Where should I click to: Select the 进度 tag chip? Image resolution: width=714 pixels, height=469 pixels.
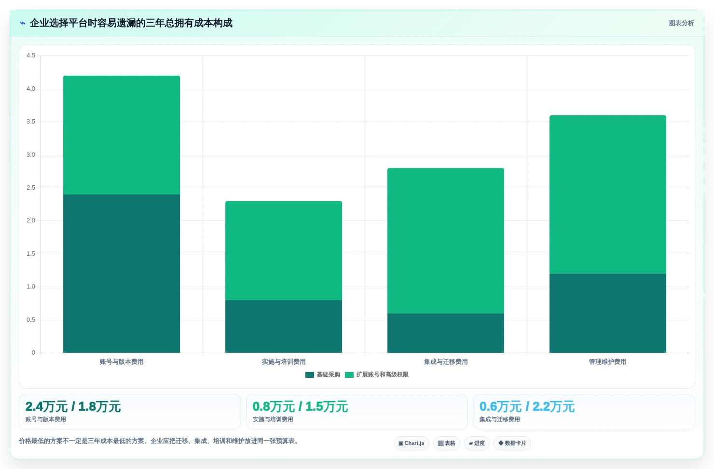pos(477,443)
